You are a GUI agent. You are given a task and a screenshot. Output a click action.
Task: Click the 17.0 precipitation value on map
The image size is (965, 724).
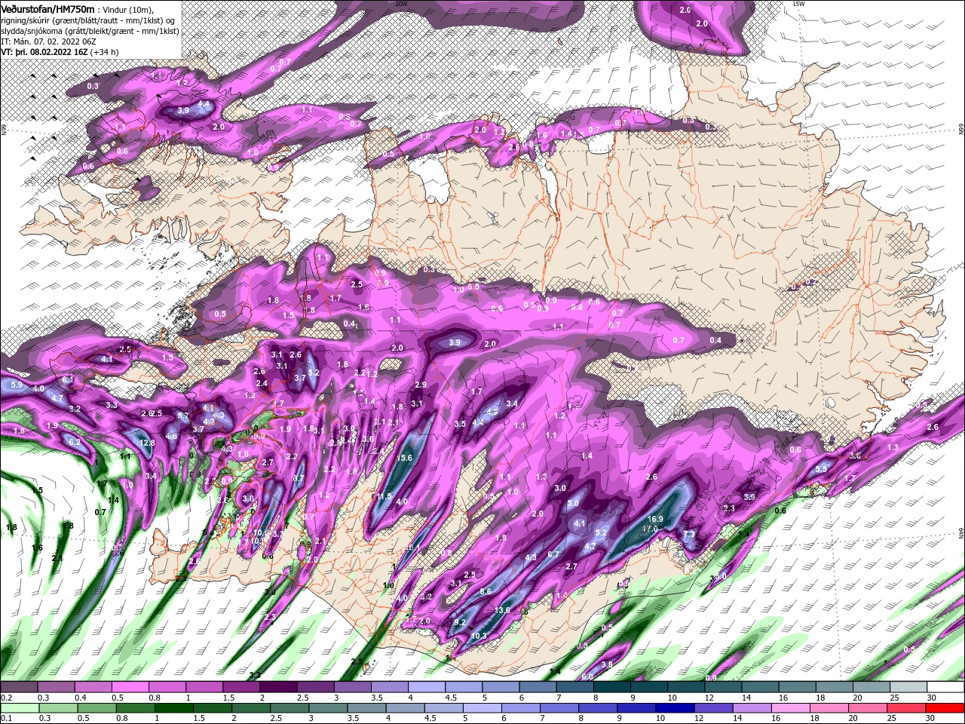pos(650,529)
